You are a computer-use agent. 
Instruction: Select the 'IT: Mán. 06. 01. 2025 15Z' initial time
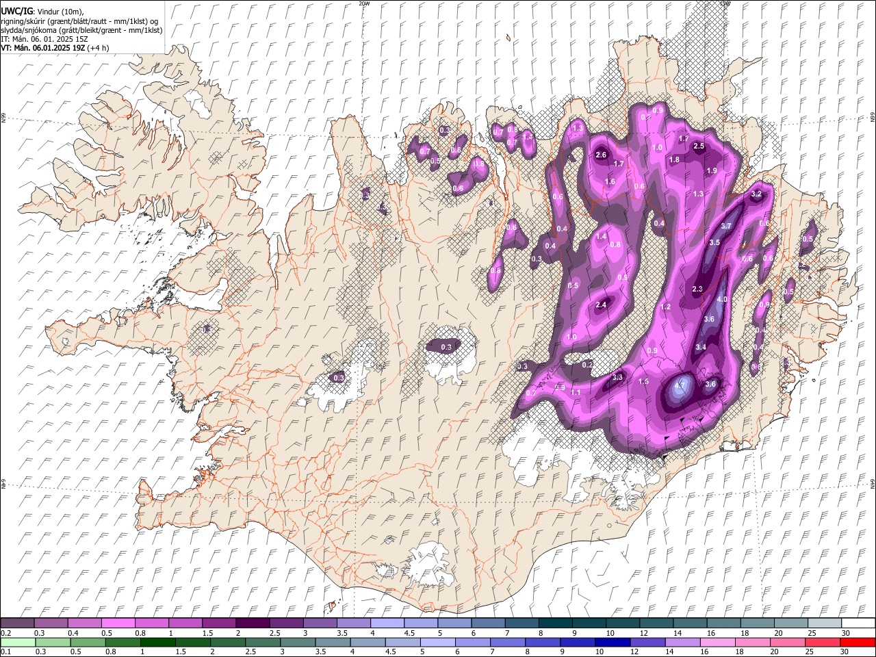[44, 39]
